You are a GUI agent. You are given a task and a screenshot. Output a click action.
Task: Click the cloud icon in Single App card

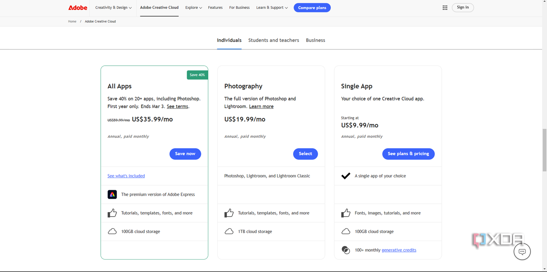coord(346,231)
